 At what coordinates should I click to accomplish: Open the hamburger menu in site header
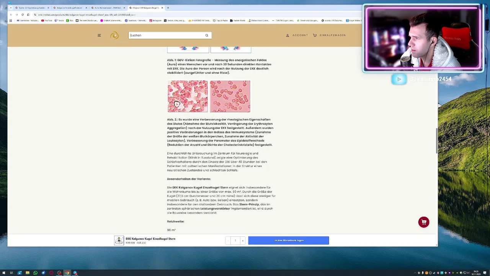(x=99, y=35)
